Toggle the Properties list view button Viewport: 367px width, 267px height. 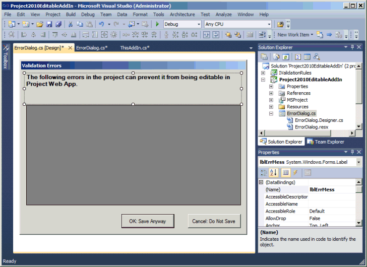pos(286,173)
